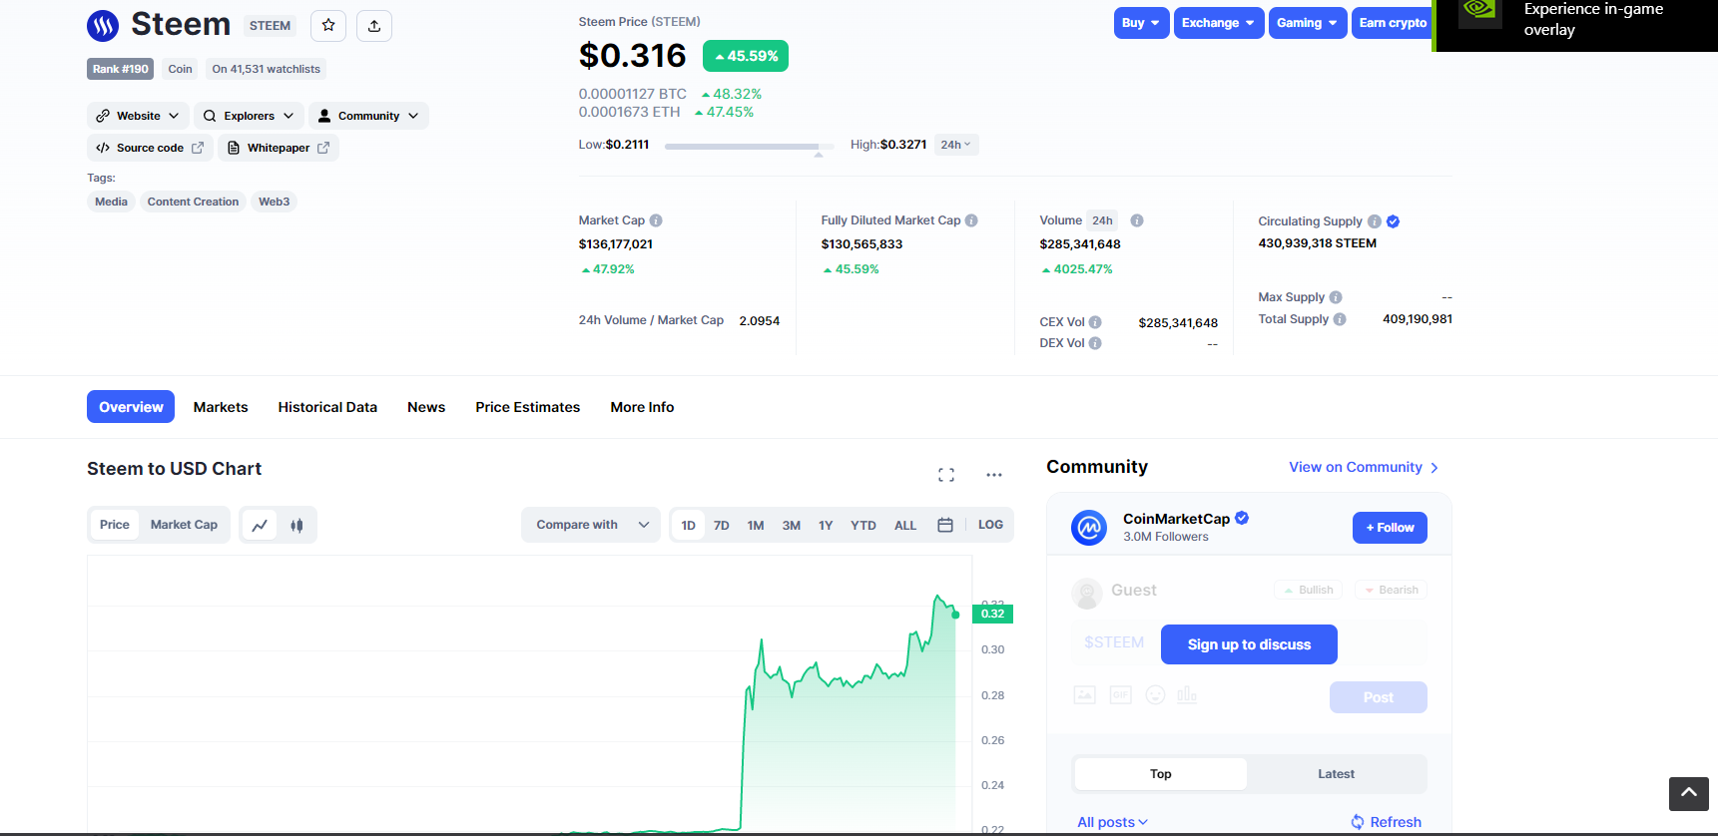Show CEX Vol info icon
The width and height of the screenshot is (1718, 836).
coord(1095,322)
